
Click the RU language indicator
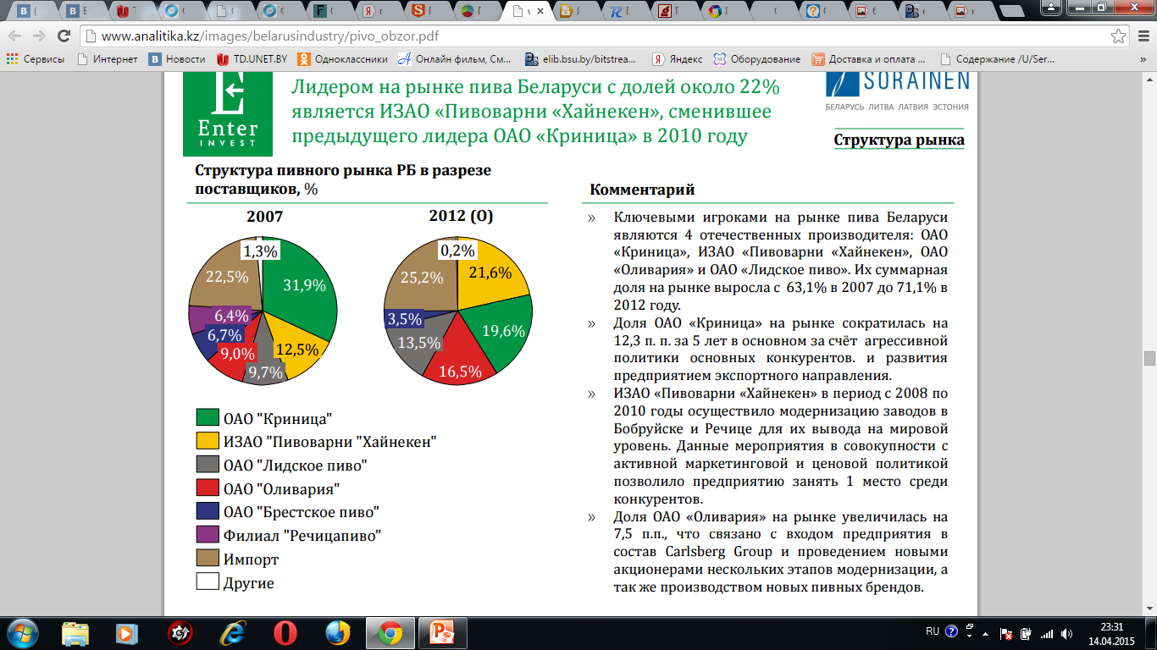pos(933,631)
